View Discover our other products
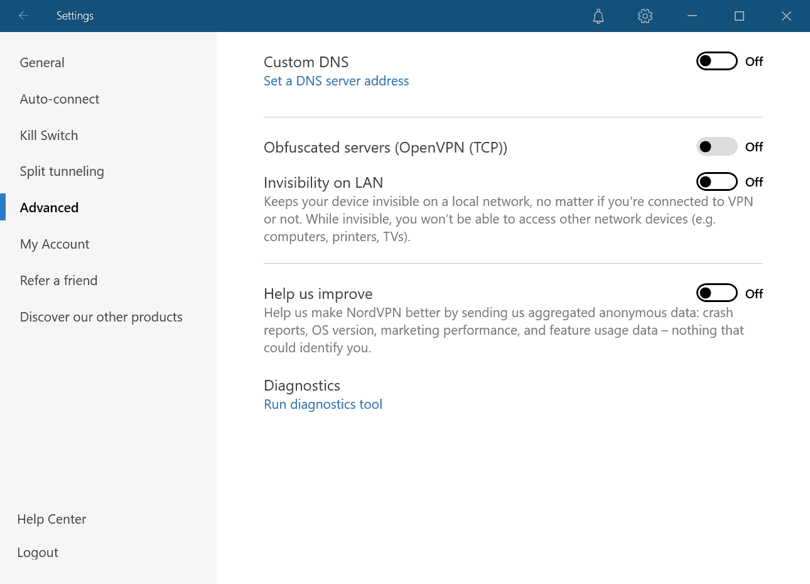Image resolution: width=810 pixels, height=584 pixels. (x=101, y=316)
